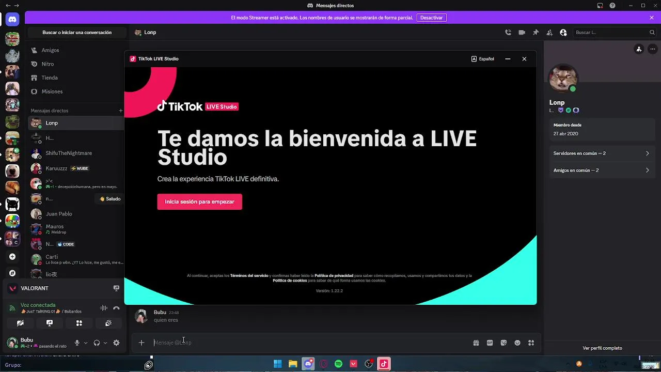Click Lonp's profile avatar picture

563,79
